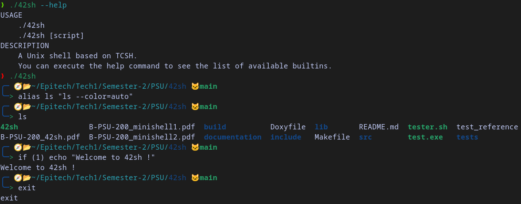Viewport: 521px width, 204px height.
Task: Click the tester.sh executable file
Action: tap(427, 127)
